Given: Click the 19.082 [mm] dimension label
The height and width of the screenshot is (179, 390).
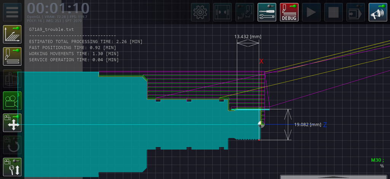Looking at the screenshot, I should click(x=308, y=124).
